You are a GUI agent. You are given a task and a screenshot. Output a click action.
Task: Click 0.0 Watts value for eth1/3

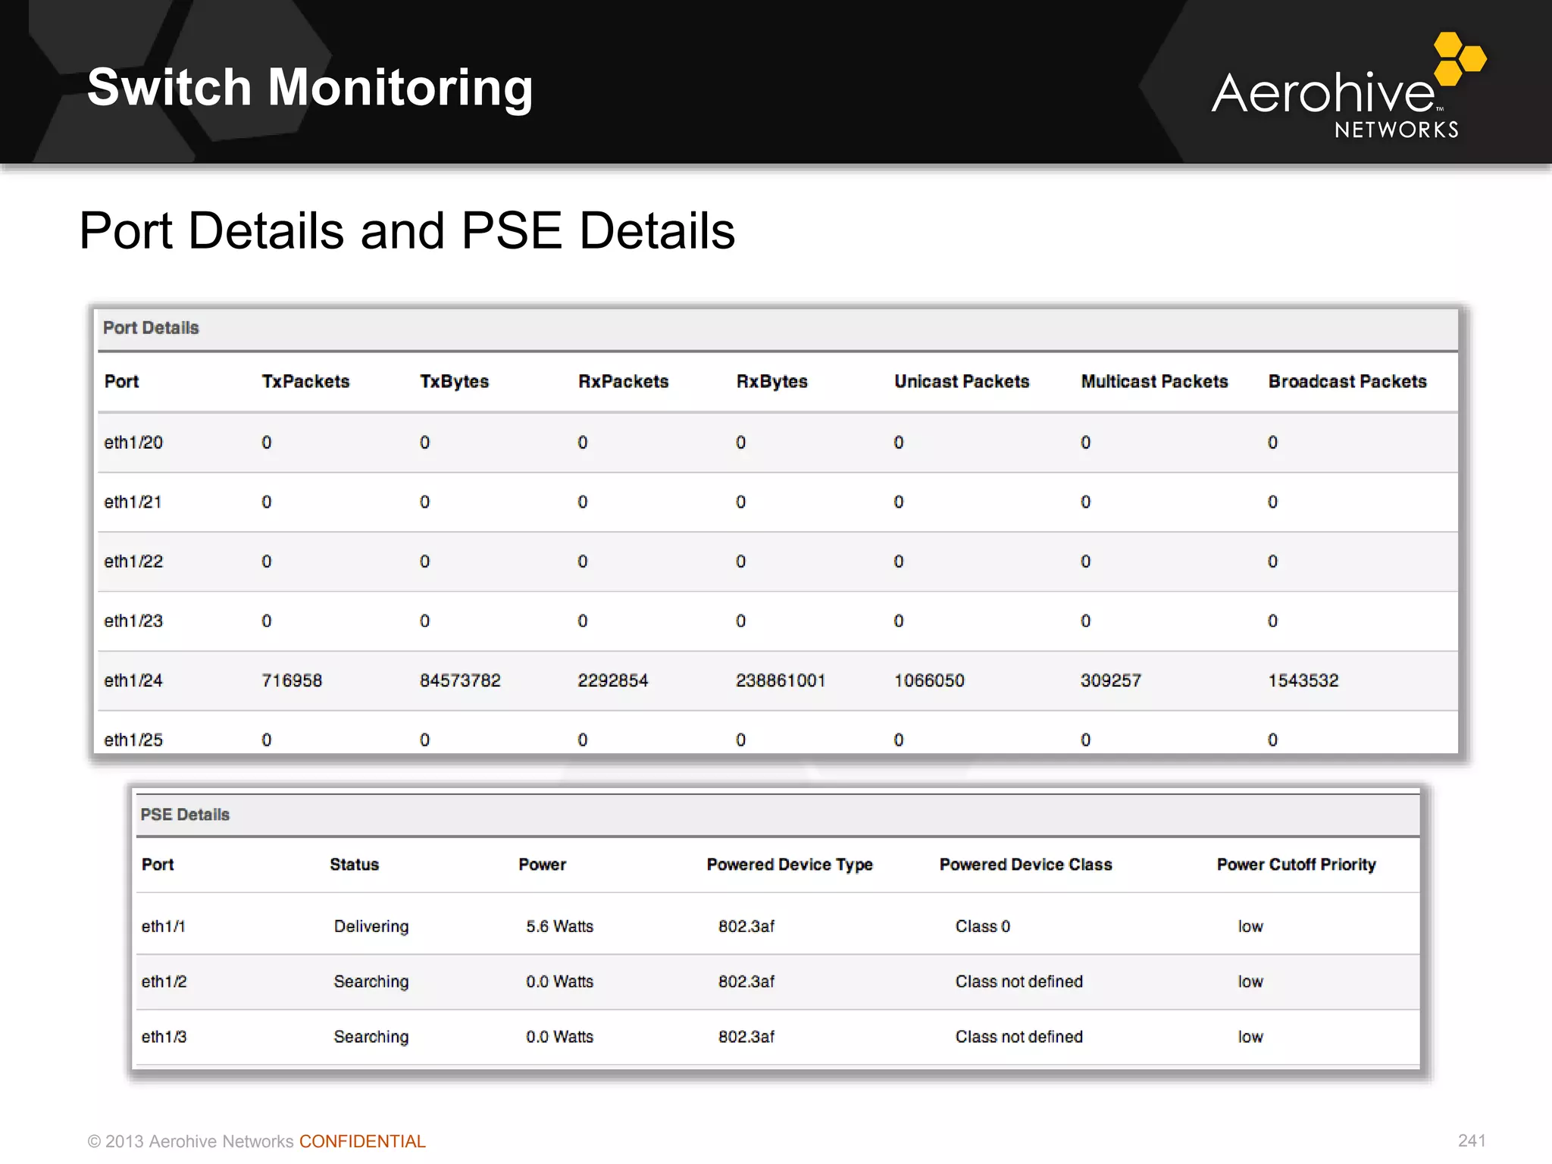point(559,1037)
